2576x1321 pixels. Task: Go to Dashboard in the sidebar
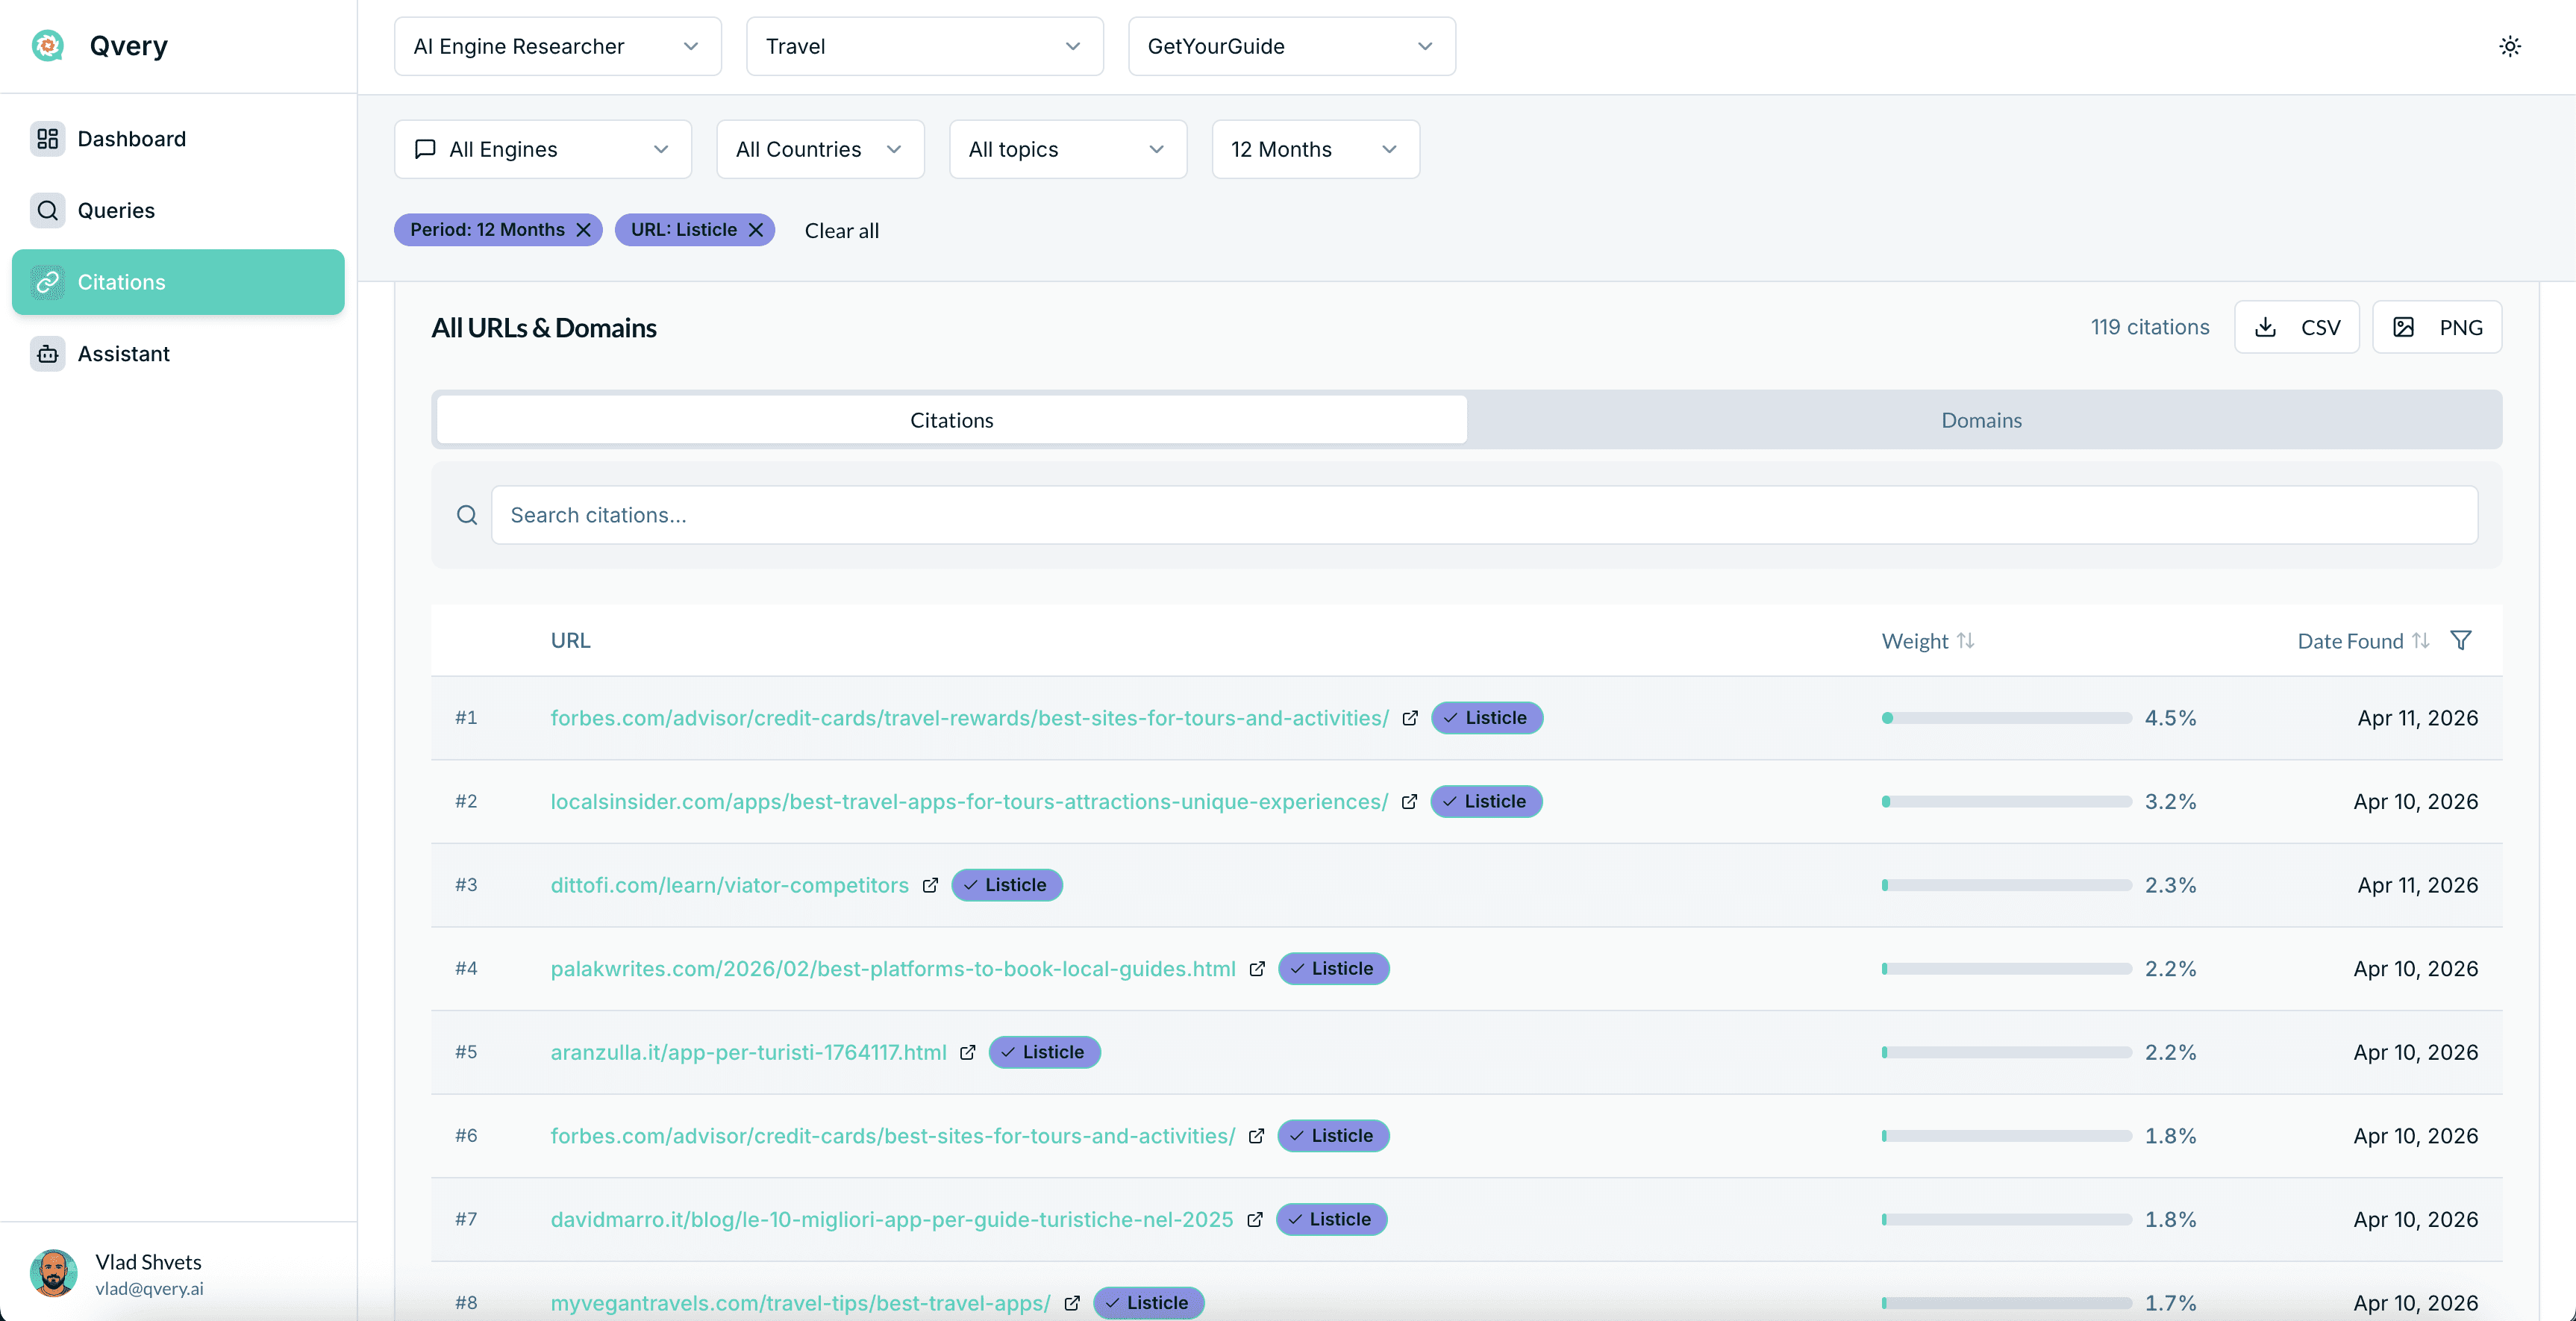point(178,139)
